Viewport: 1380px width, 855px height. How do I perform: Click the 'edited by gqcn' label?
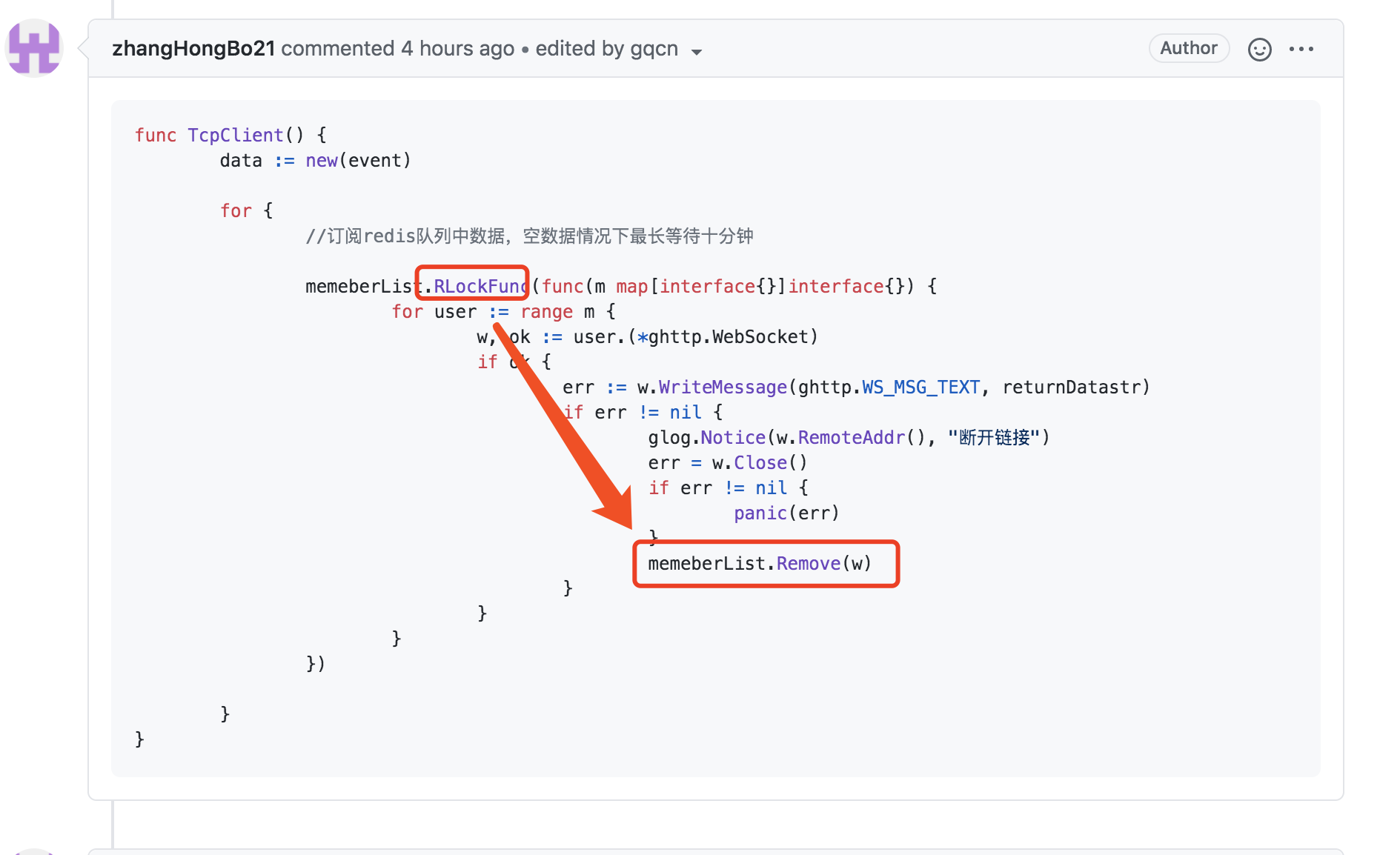click(x=606, y=48)
